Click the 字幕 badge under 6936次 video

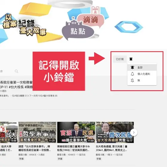point(21,159)
